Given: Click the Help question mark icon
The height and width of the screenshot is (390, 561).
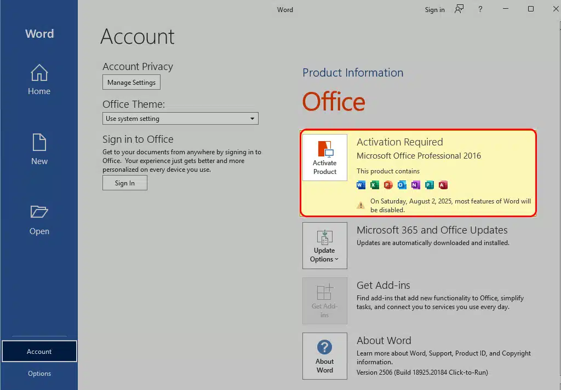Looking at the screenshot, I should (480, 9).
